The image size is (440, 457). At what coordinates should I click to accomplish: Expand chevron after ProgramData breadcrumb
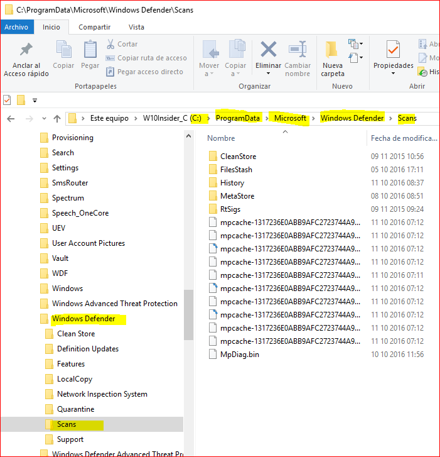pyautogui.click(x=267, y=118)
